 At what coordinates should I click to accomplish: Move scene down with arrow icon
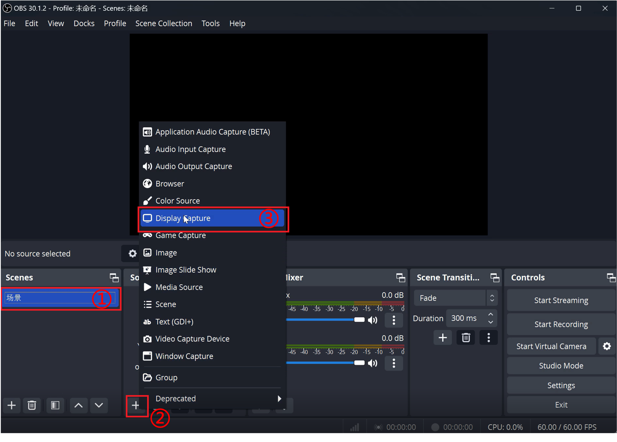pyautogui.click(x=99, y=405)
